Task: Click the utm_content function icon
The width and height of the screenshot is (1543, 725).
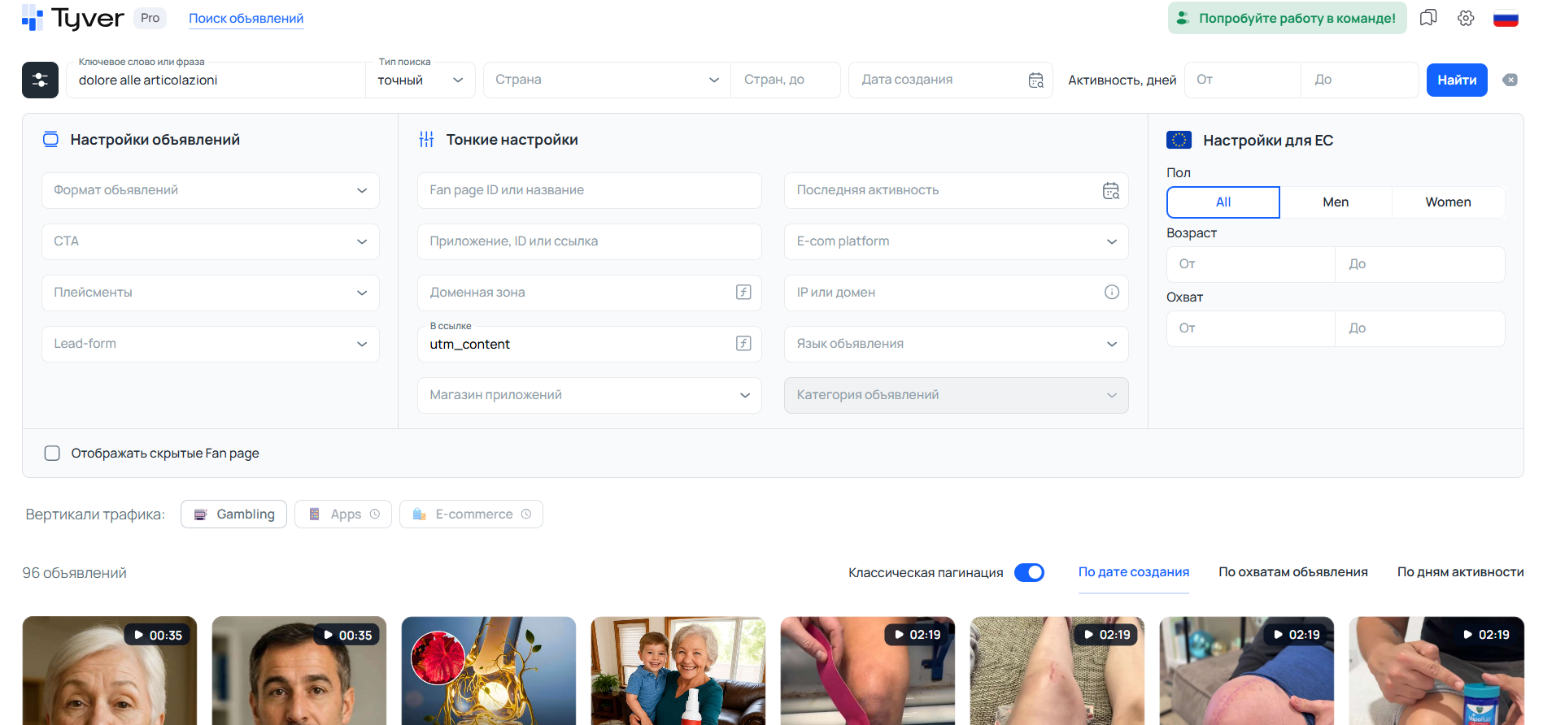Action: (743, 344)
